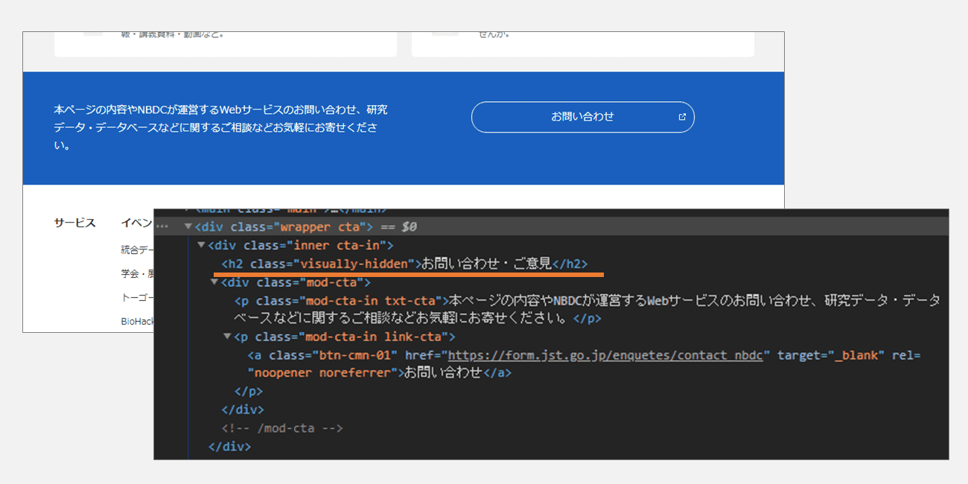968x484 pixels.
Task: Collapse the p mod-cta-in link-cta node
Action: click(227, 337)
